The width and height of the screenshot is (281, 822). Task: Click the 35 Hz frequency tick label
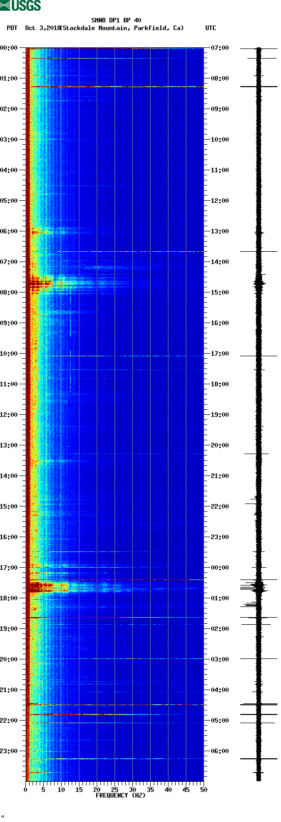[x=150, y=790]
